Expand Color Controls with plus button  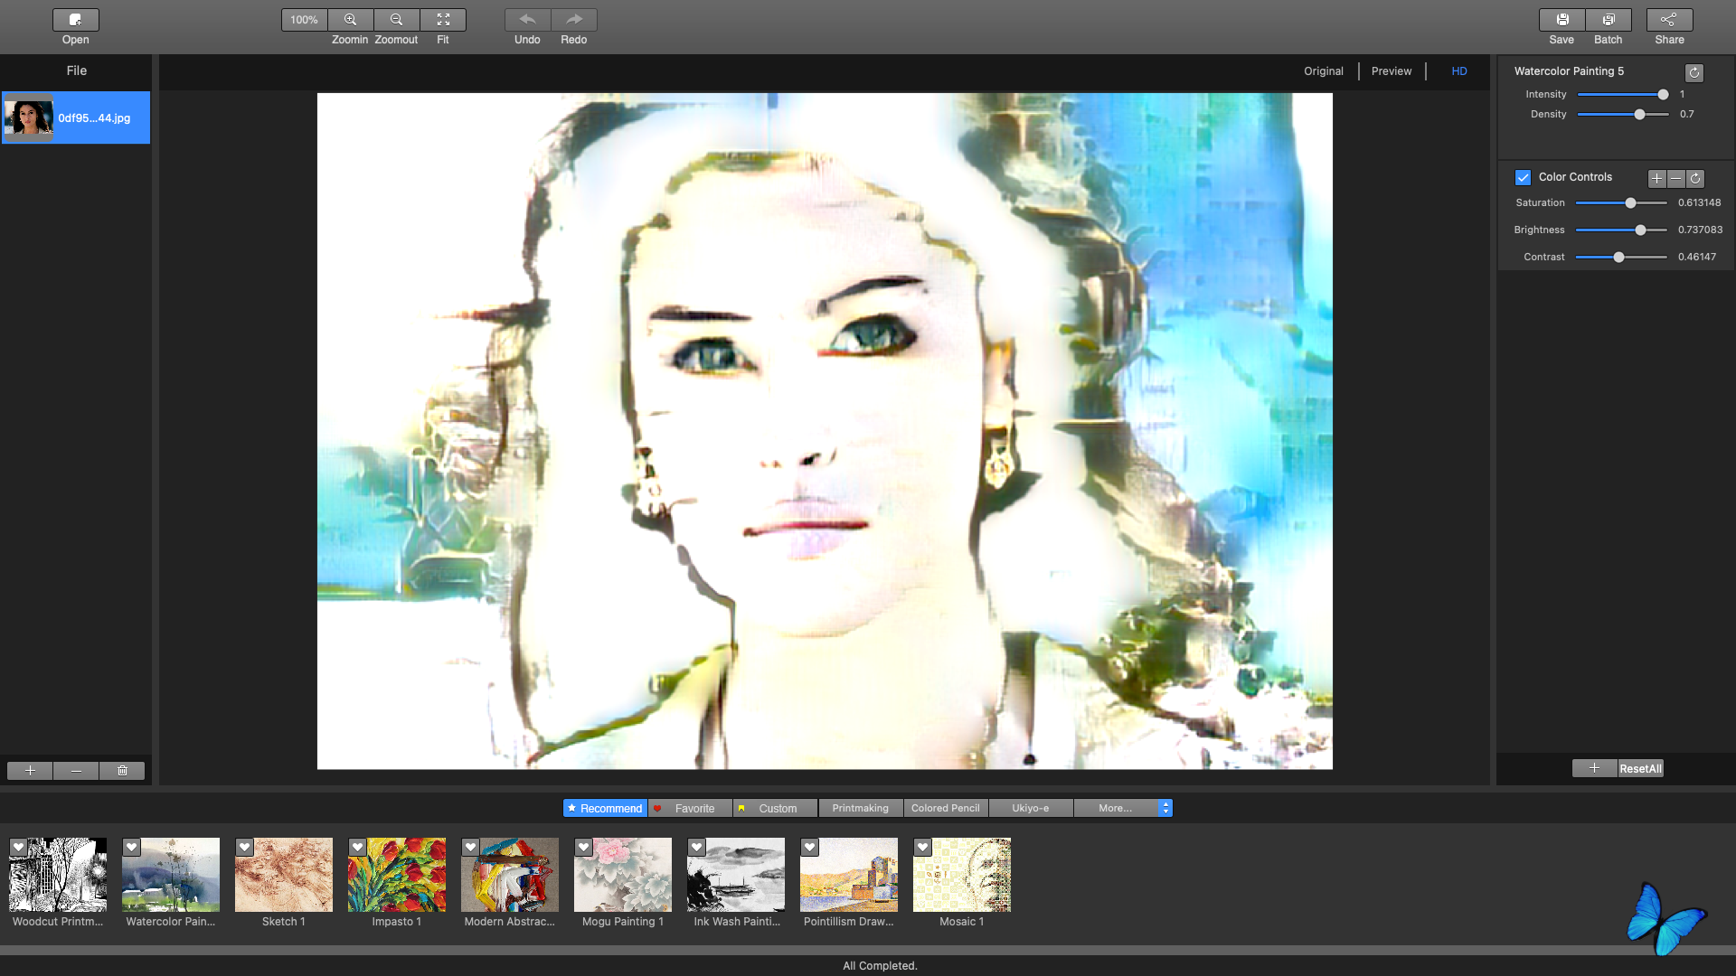point(1656,179)
